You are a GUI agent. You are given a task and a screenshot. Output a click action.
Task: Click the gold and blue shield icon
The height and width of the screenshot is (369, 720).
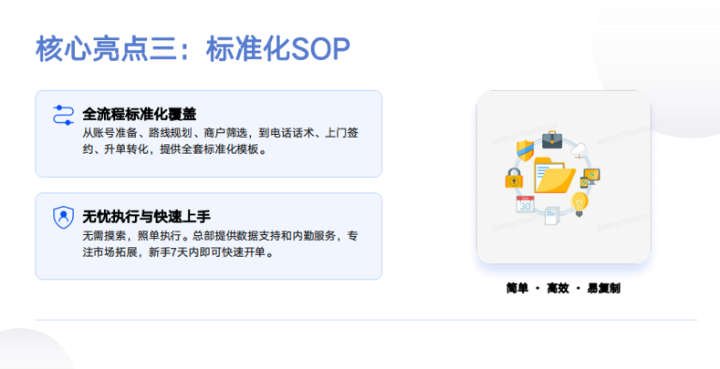(524, 150)
